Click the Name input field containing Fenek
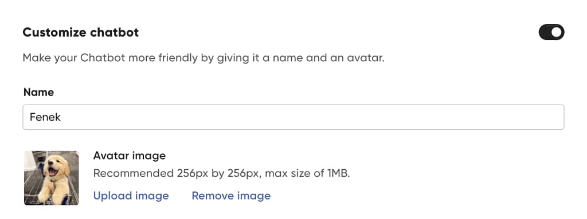Screen dimensions: 587x219 [293, 117]
